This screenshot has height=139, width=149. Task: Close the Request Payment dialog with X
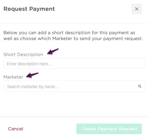[x=137, y=9]
